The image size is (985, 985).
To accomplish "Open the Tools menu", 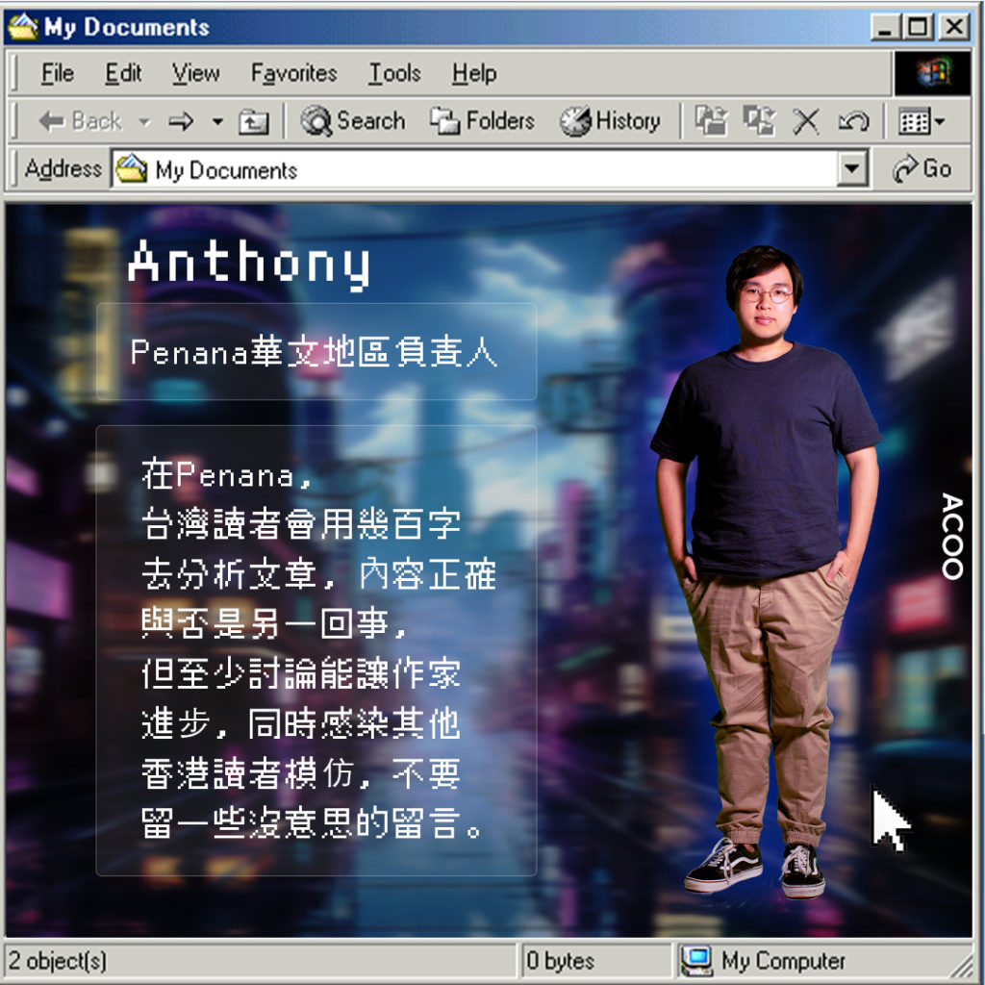I will [x=394, y=73].
